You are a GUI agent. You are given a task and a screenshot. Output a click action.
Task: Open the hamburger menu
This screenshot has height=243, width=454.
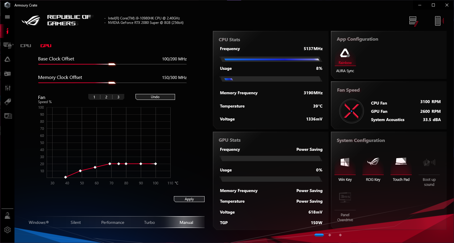7,17
